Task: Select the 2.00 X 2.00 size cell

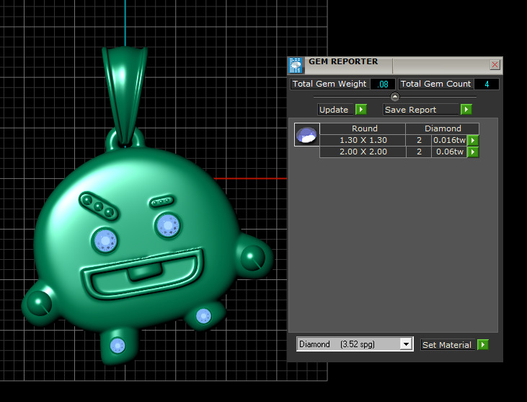Action: click(x=363, y=152)
